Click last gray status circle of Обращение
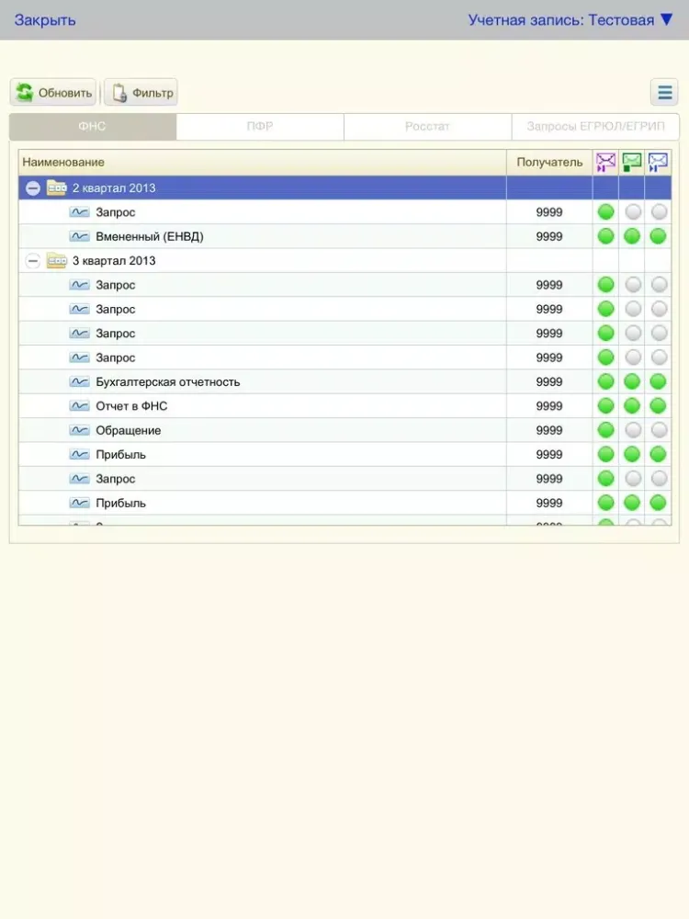This screenshot has width=689, height=919. tap(659, 430)
